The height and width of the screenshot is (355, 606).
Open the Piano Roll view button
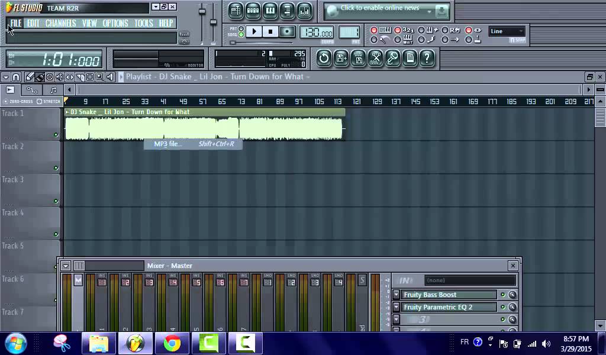(x=270, y=11)
